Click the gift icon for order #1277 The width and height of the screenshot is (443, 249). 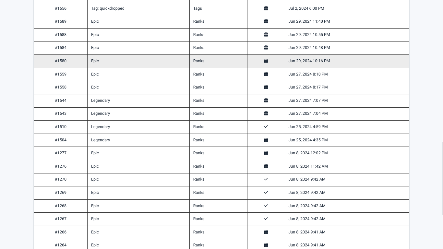266,153
